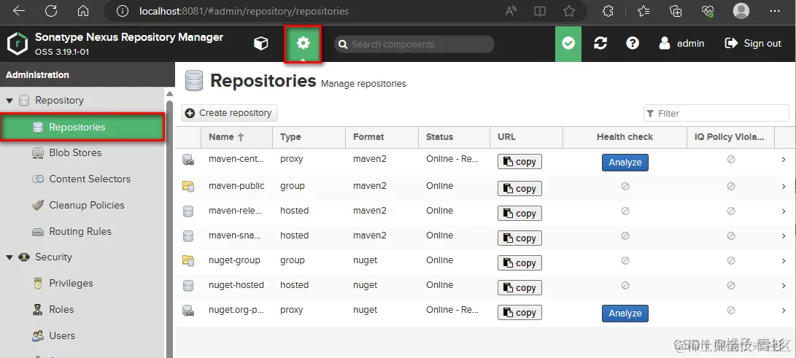The width and height of the screenshot is (796, 358).
Task: Copy URL of nuget.org-proxy repository
Action: coord(519,313)
